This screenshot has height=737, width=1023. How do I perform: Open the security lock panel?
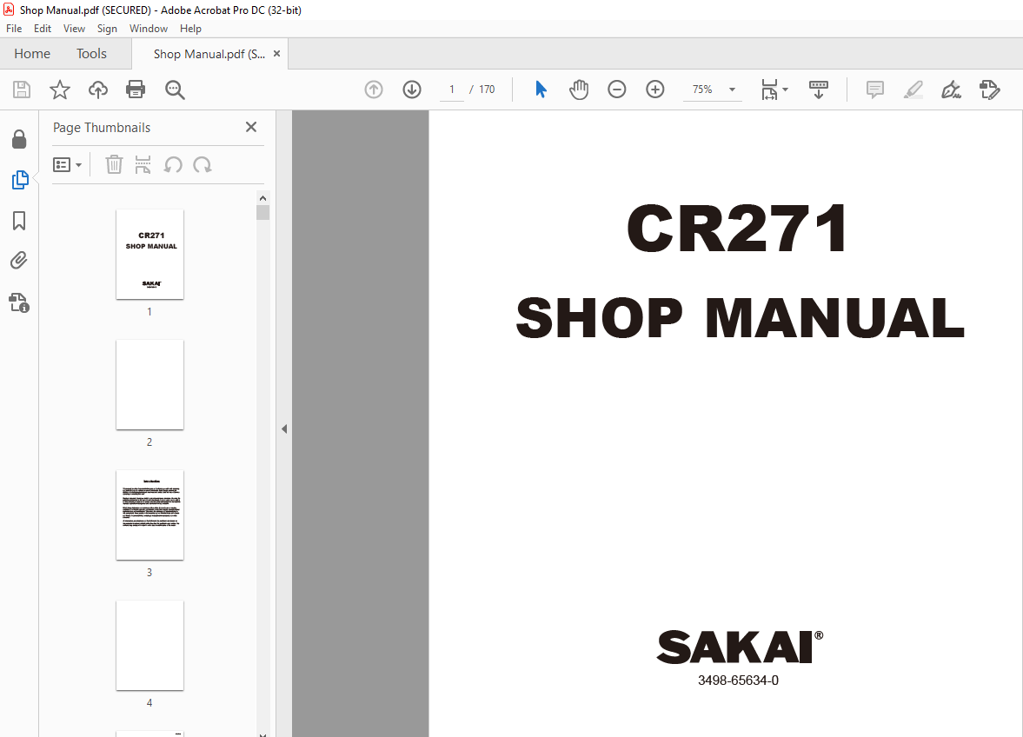click(20, 139)
